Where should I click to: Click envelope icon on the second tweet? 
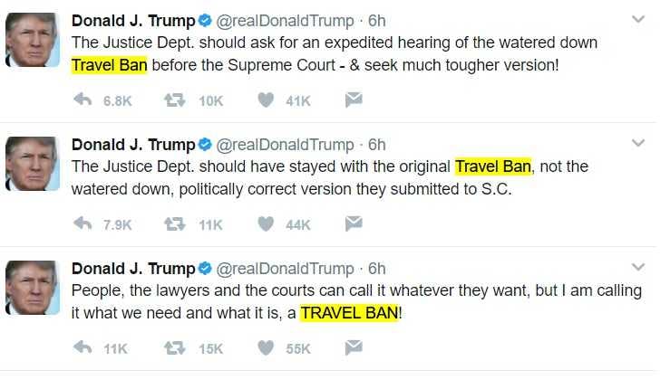tap(354, 223)
